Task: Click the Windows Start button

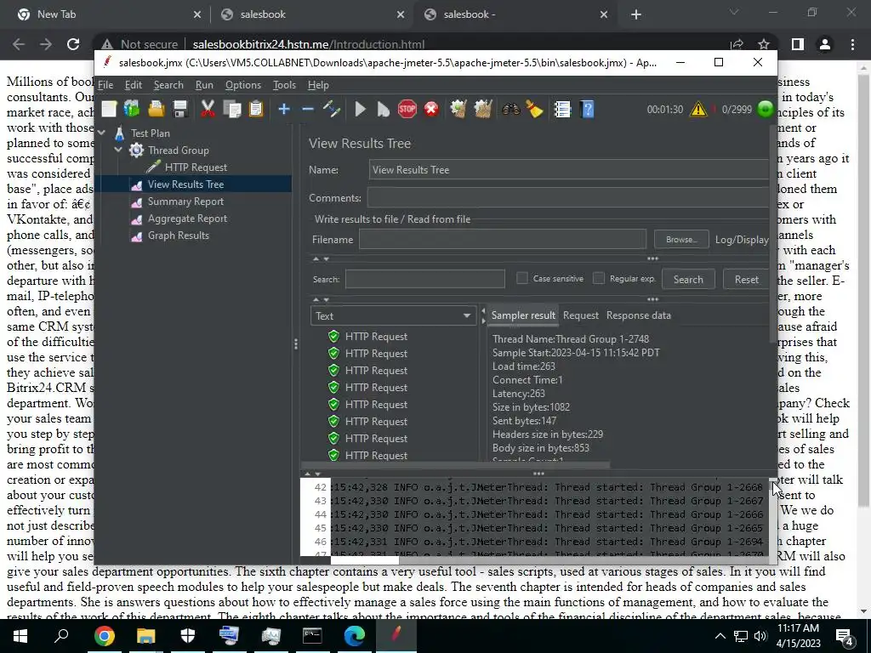Action: 20,636
